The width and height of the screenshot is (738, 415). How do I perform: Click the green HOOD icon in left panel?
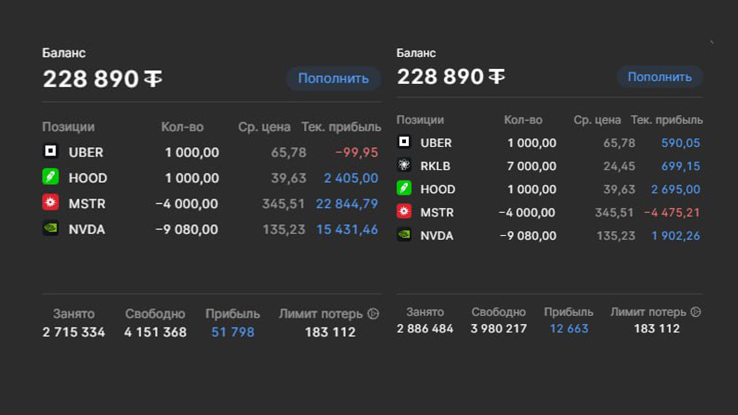point(50,177)
